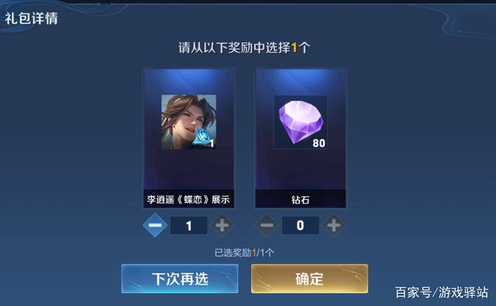This screenshot has width=496, height=306.
Task: Click the purple diamond gem icon
Action: (301, 122)
